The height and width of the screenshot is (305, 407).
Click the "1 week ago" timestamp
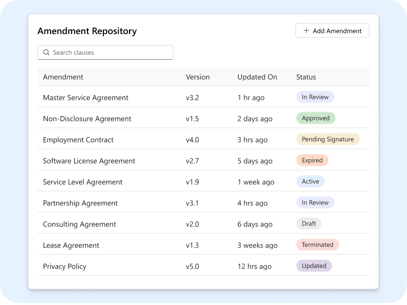coord(256,182)
